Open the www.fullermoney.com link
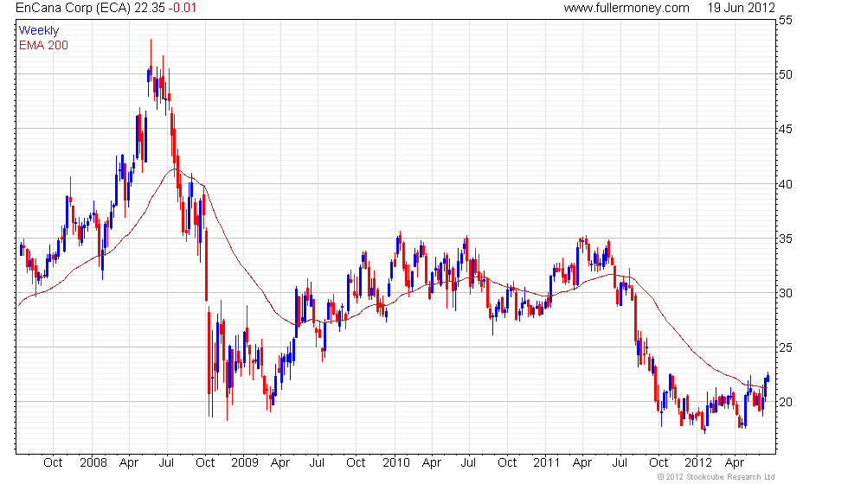This screenshot has height=484, width=848. coord(626,8)
